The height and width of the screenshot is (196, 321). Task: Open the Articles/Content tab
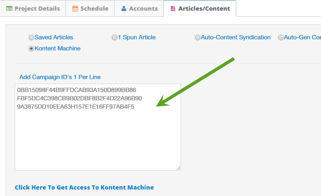click(200, 8)
